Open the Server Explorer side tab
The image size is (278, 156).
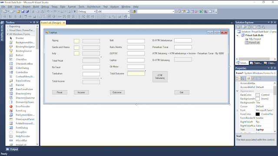point(2,31)
